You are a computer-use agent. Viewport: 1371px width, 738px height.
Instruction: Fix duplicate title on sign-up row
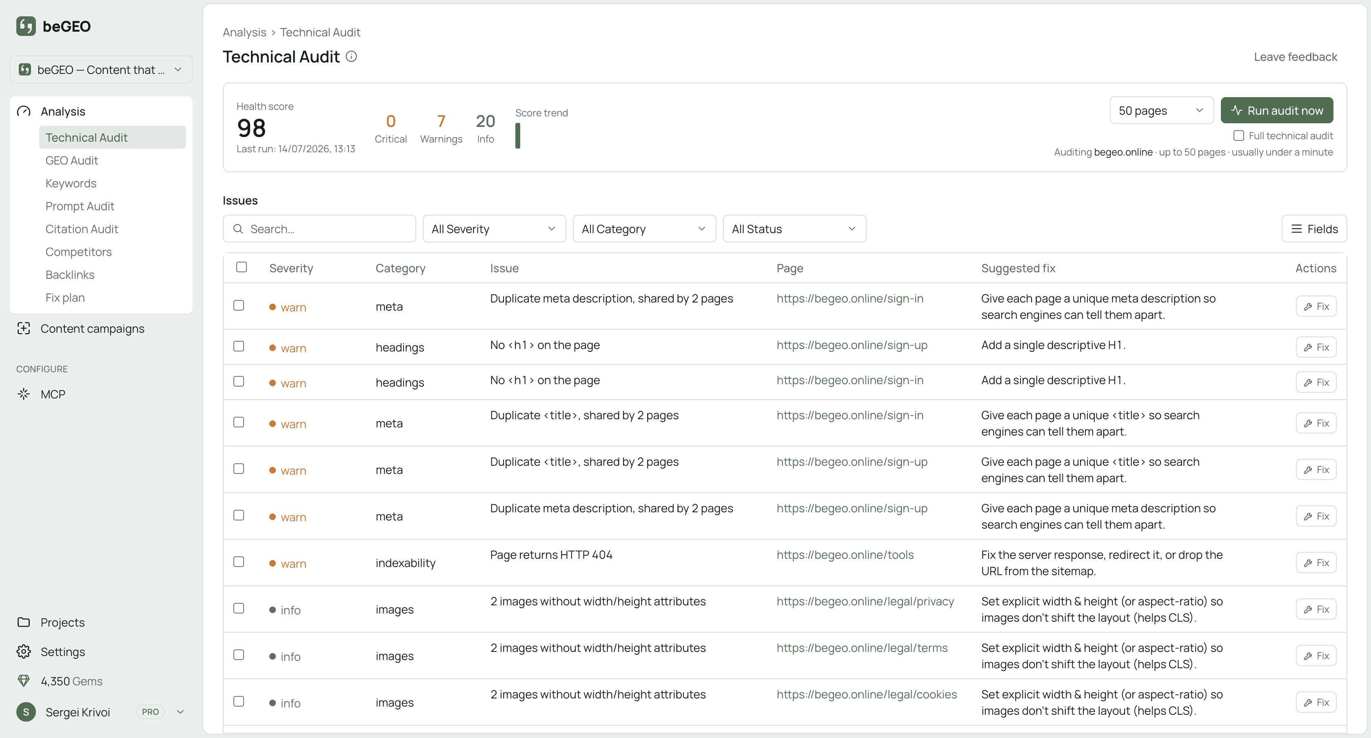click(1316, 470)
